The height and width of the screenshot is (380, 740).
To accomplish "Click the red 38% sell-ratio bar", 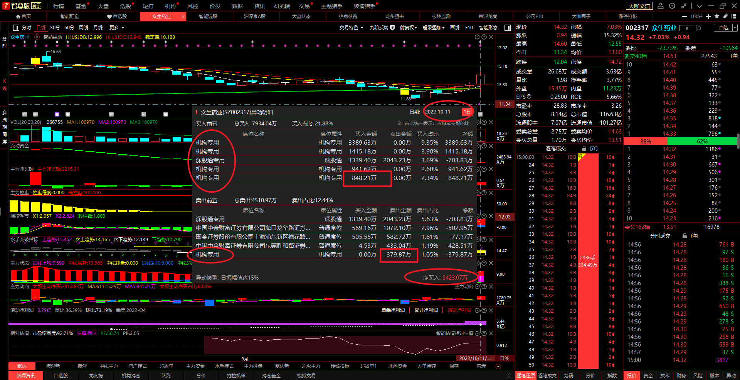I will [646, 142].
